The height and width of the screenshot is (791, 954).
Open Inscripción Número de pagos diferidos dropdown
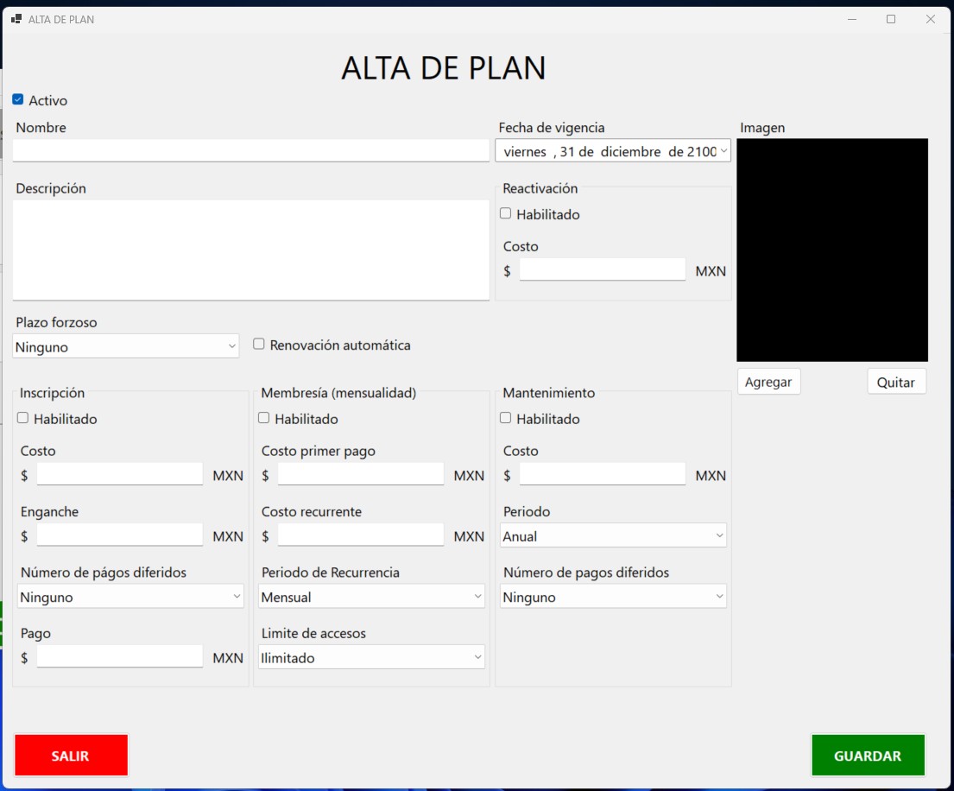click(x=130, y=597)
